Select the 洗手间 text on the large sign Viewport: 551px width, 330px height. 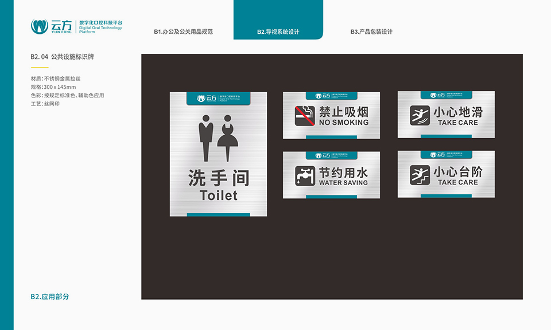[x=219, y=178]
